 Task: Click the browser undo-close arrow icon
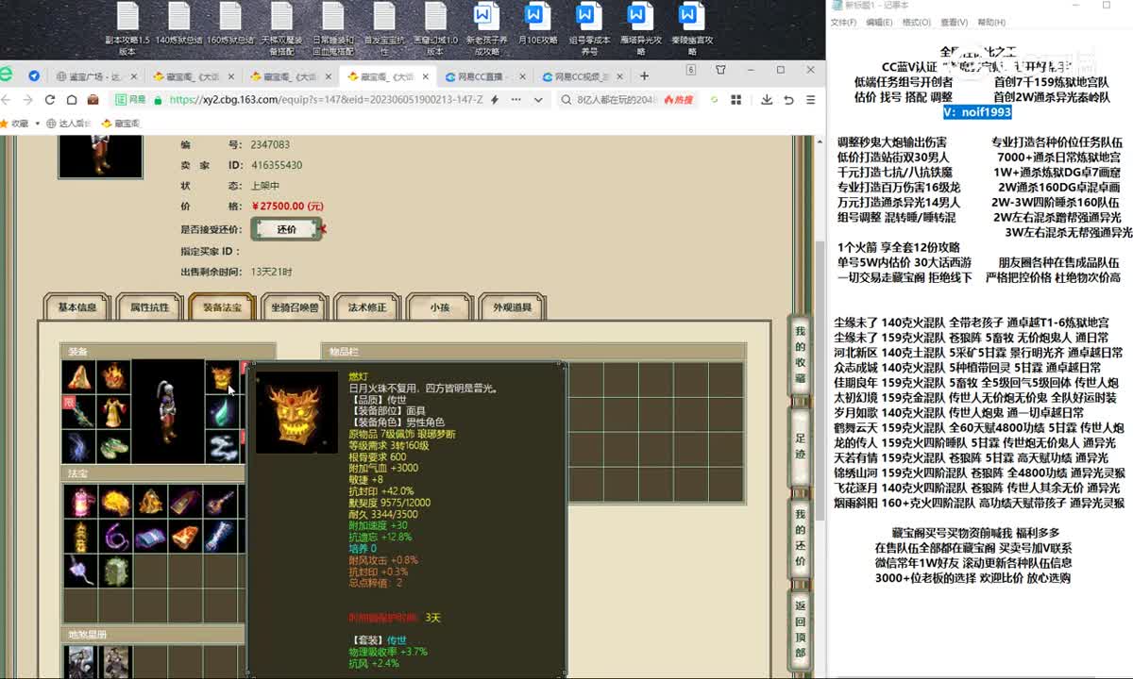click(x=788, y=99)
